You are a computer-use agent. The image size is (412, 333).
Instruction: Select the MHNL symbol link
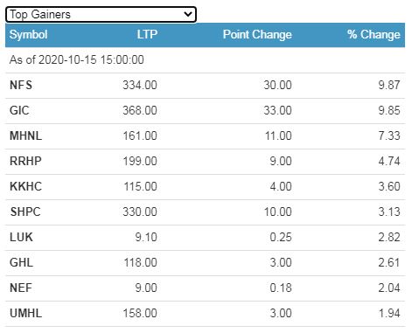click(x=26, y=135)
